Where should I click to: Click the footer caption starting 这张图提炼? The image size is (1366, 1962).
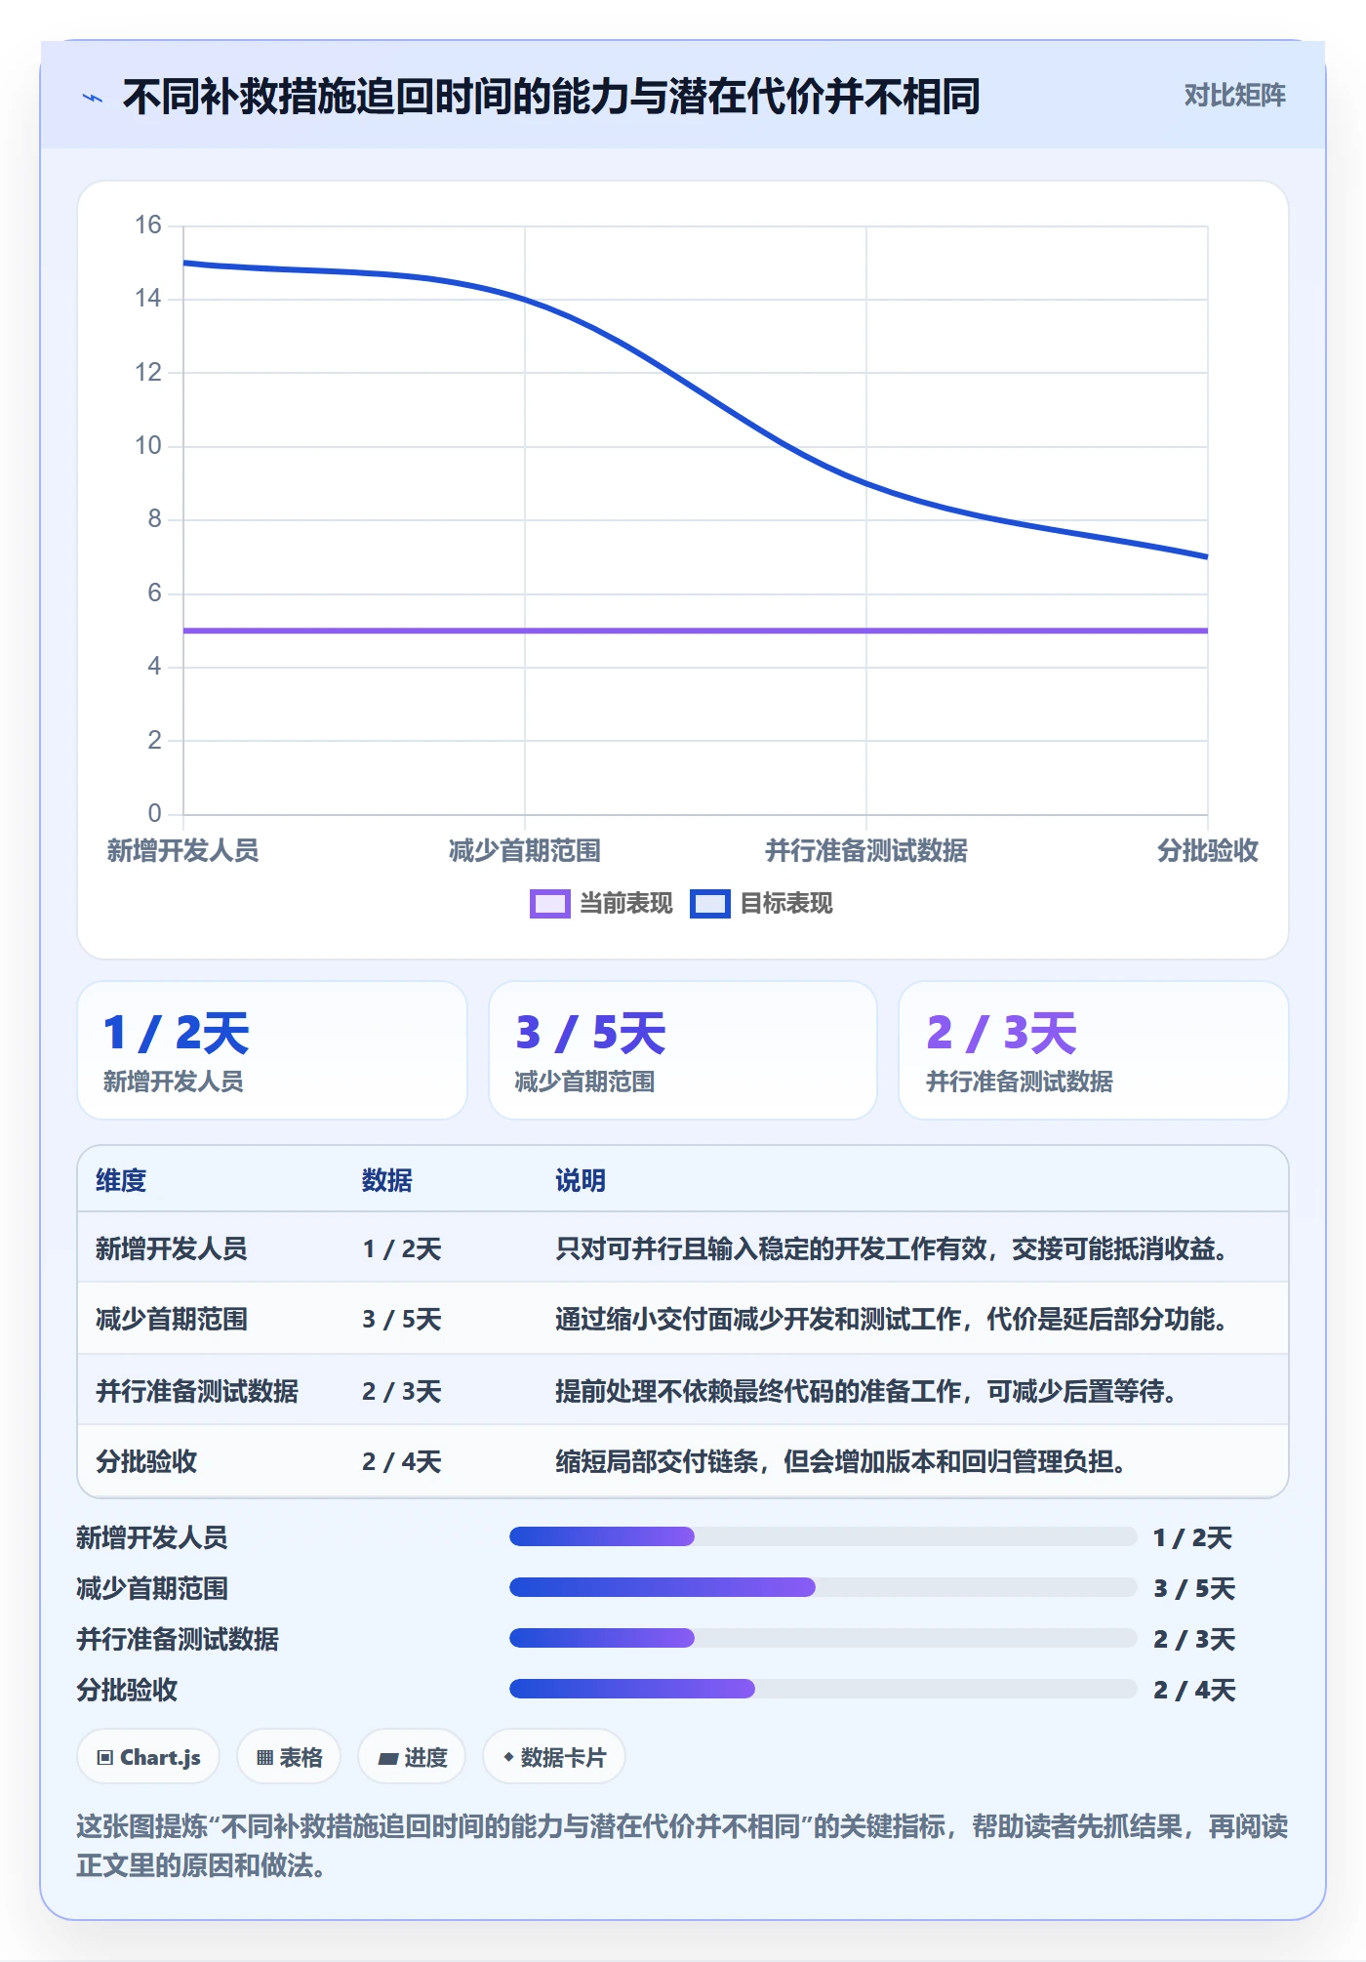682,1846
